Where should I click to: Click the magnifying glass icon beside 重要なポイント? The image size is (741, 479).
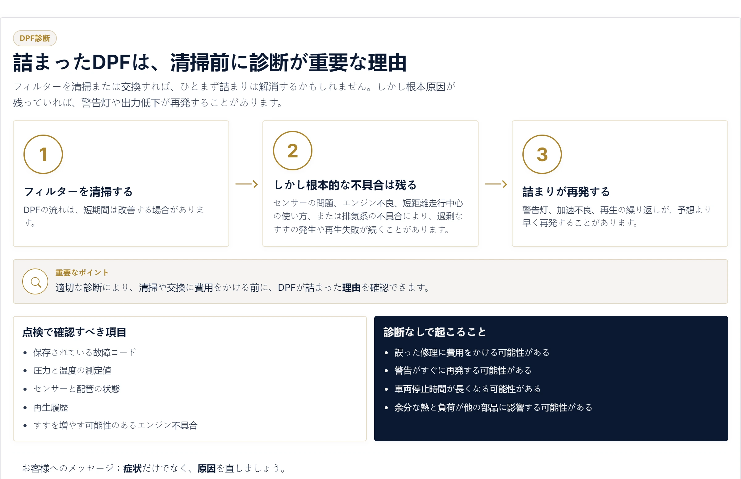tap(35, 282)
